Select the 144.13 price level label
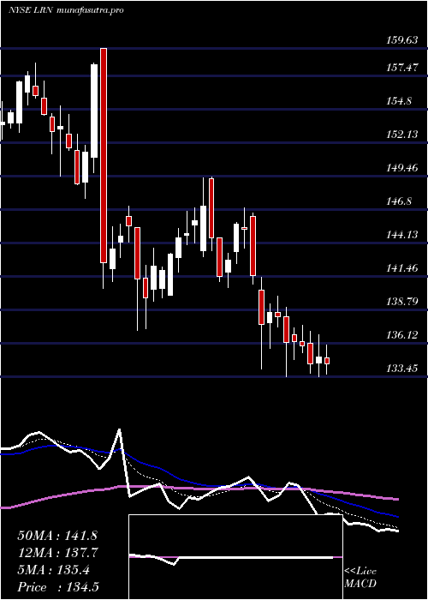The image size is (428, 600). (401, 235)
